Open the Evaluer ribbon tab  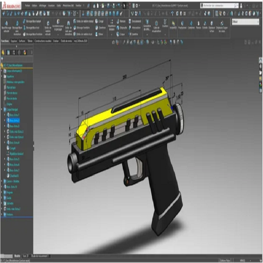tap(56, 41)
